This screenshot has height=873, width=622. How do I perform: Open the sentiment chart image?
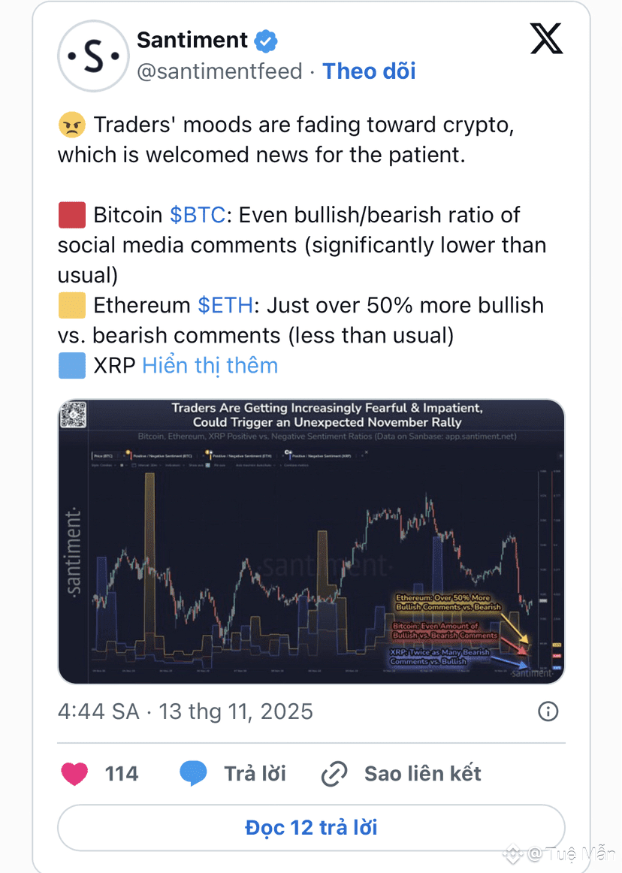pyautogui.click(x=311, y=541)
